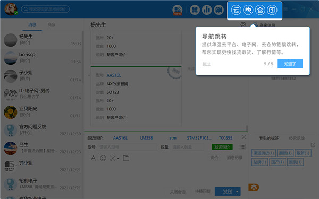Select the 翻新(1) tag
The height and width of the screenshot is (199, 319).
point(285,153)
